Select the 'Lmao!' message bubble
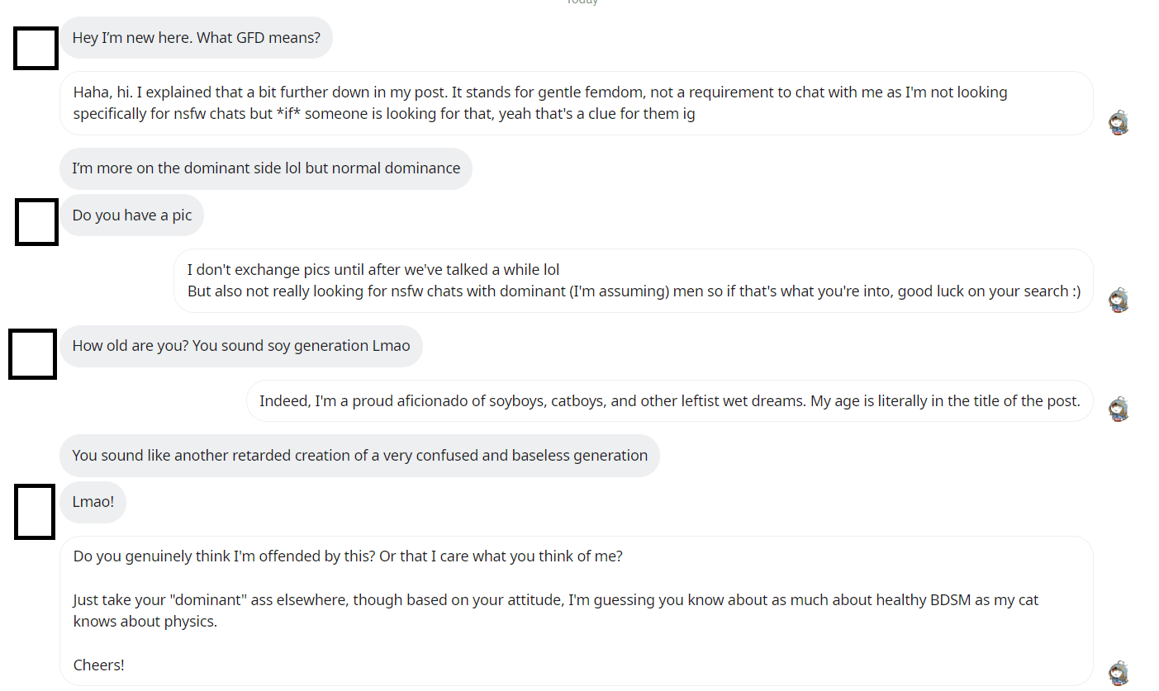 pos(93,501)
